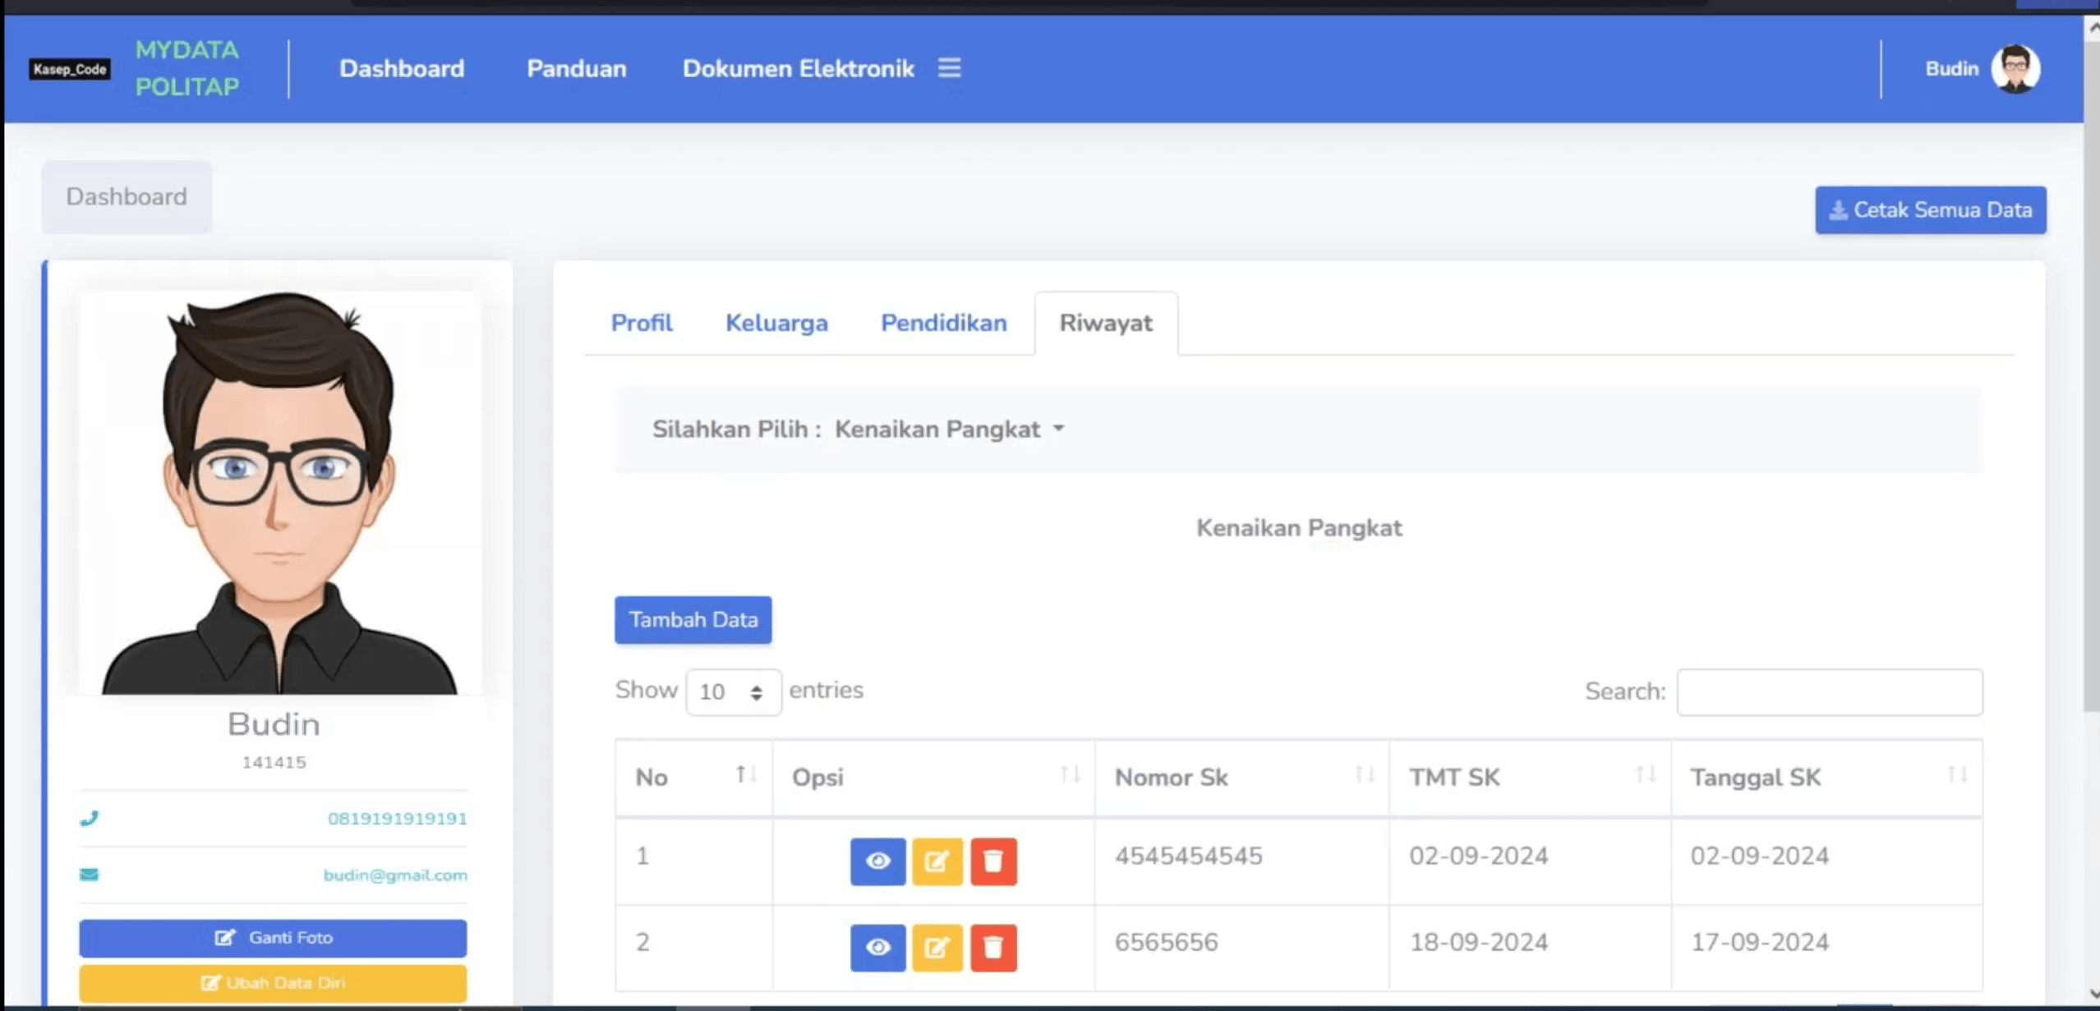Open Budin's avatar in the navbar
This screenshot has width=2100, height=1011.
(2015, 69)
